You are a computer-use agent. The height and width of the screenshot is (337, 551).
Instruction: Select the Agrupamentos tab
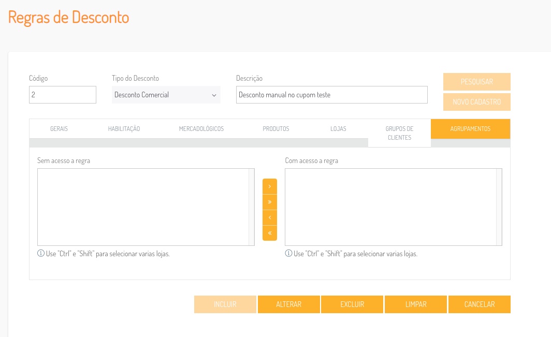[470, 129]
